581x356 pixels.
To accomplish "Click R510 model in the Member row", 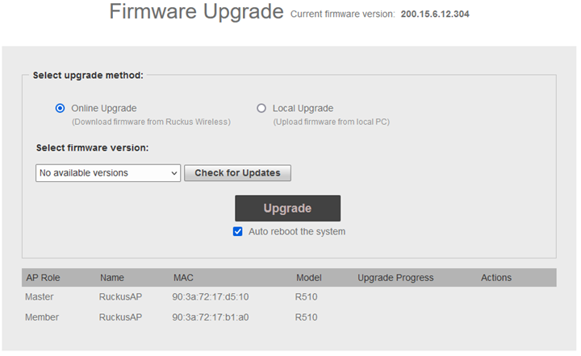I will pos(307,317).
